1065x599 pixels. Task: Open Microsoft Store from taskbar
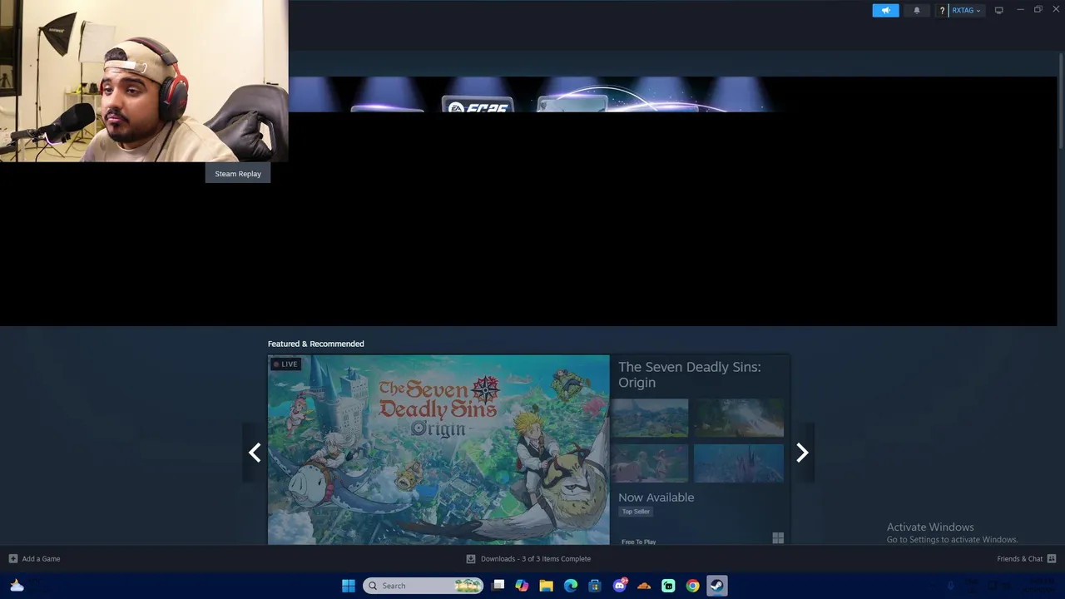[x=595, y=586]
